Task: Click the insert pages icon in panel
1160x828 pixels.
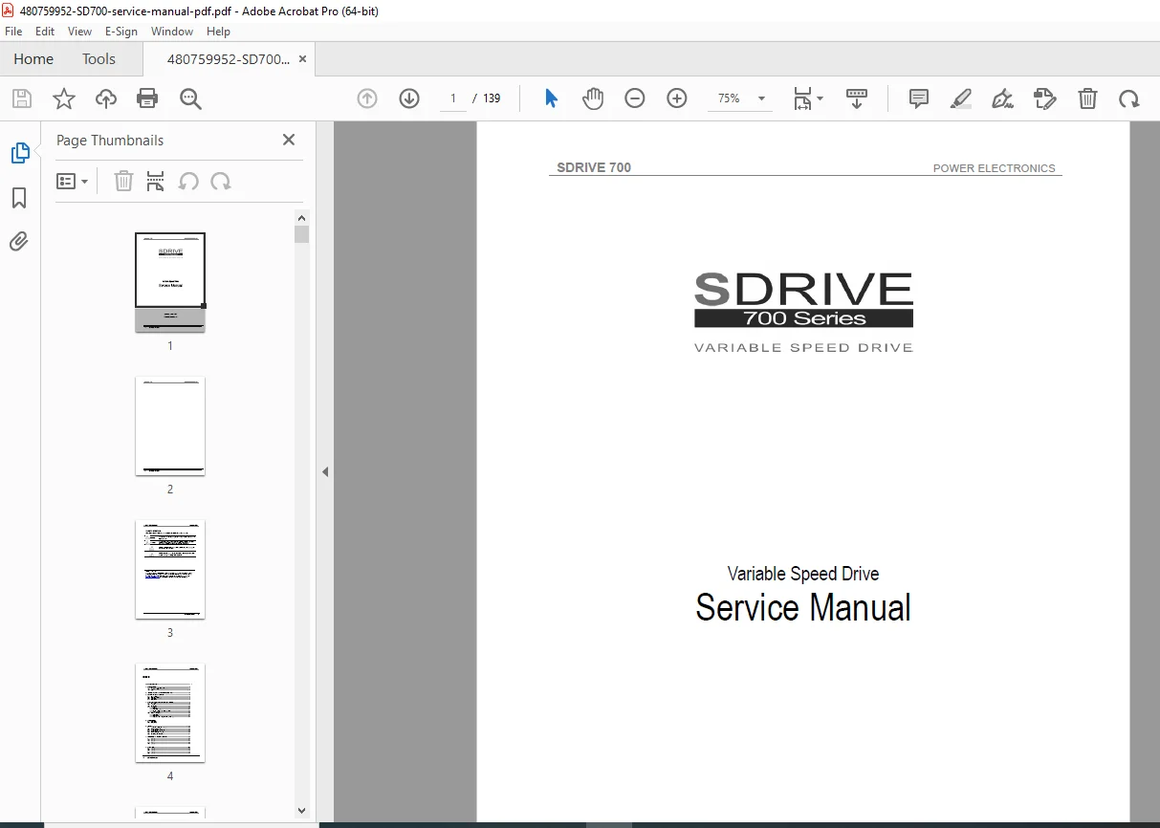Action: coord(155,181)
